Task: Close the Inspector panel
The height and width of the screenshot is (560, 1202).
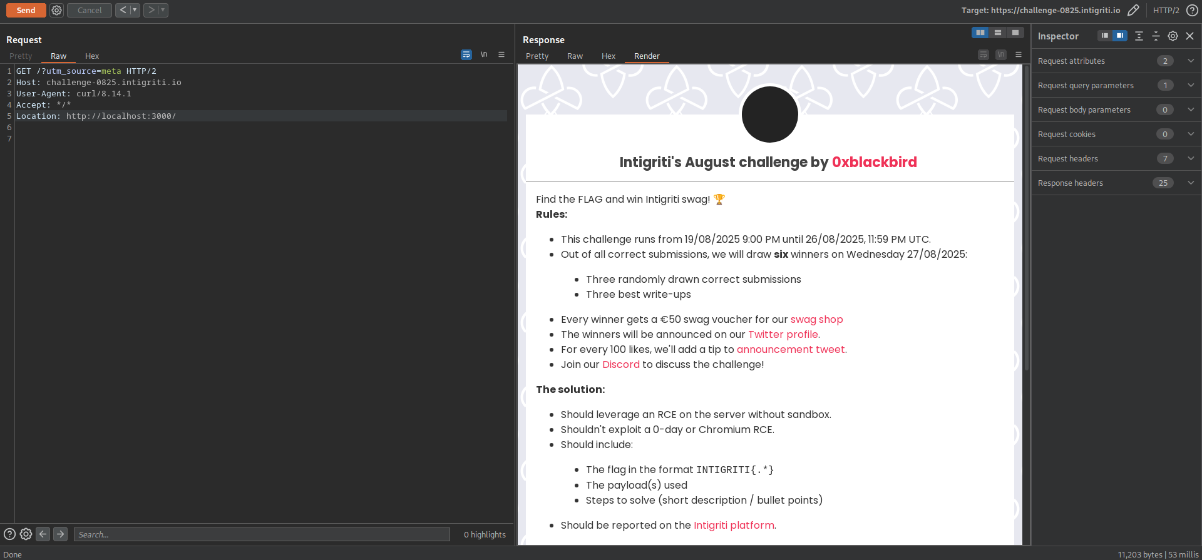Action: [x=1190, y=36]
